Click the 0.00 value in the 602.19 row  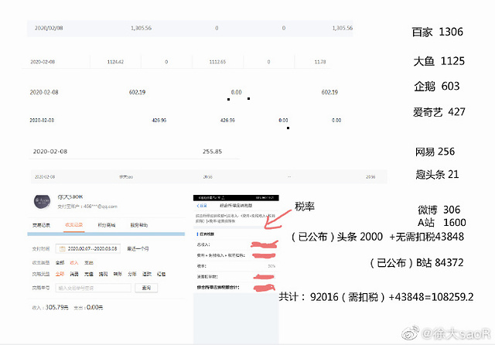236,92
